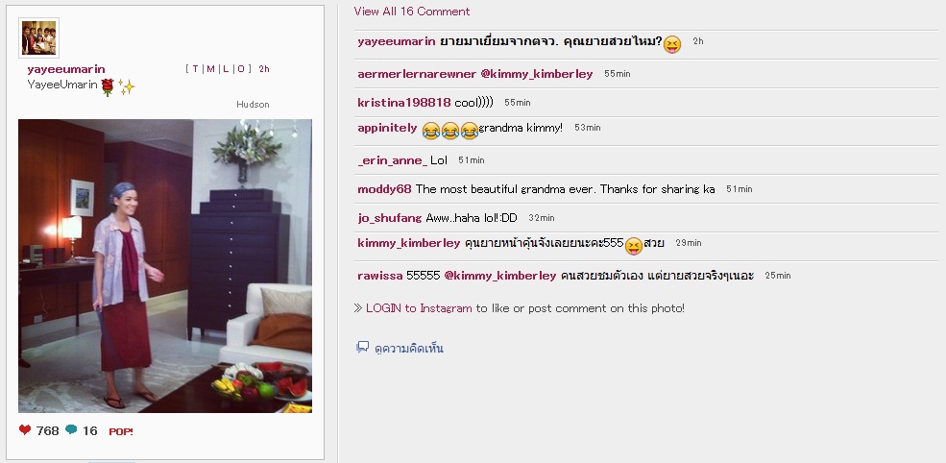This screenshot has height=463, width=946.
Task: Select the L link in the bracket menu
Action: click(226, 69)
